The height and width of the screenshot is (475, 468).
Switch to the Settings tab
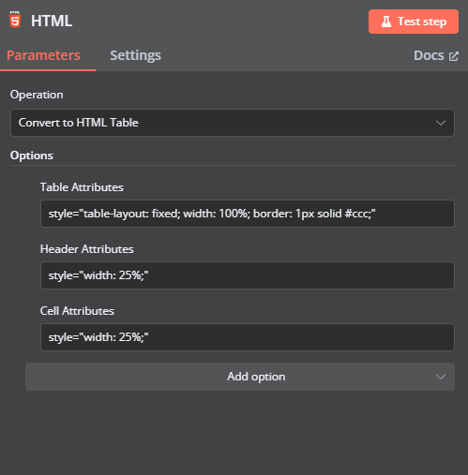(x=135, y=55)
